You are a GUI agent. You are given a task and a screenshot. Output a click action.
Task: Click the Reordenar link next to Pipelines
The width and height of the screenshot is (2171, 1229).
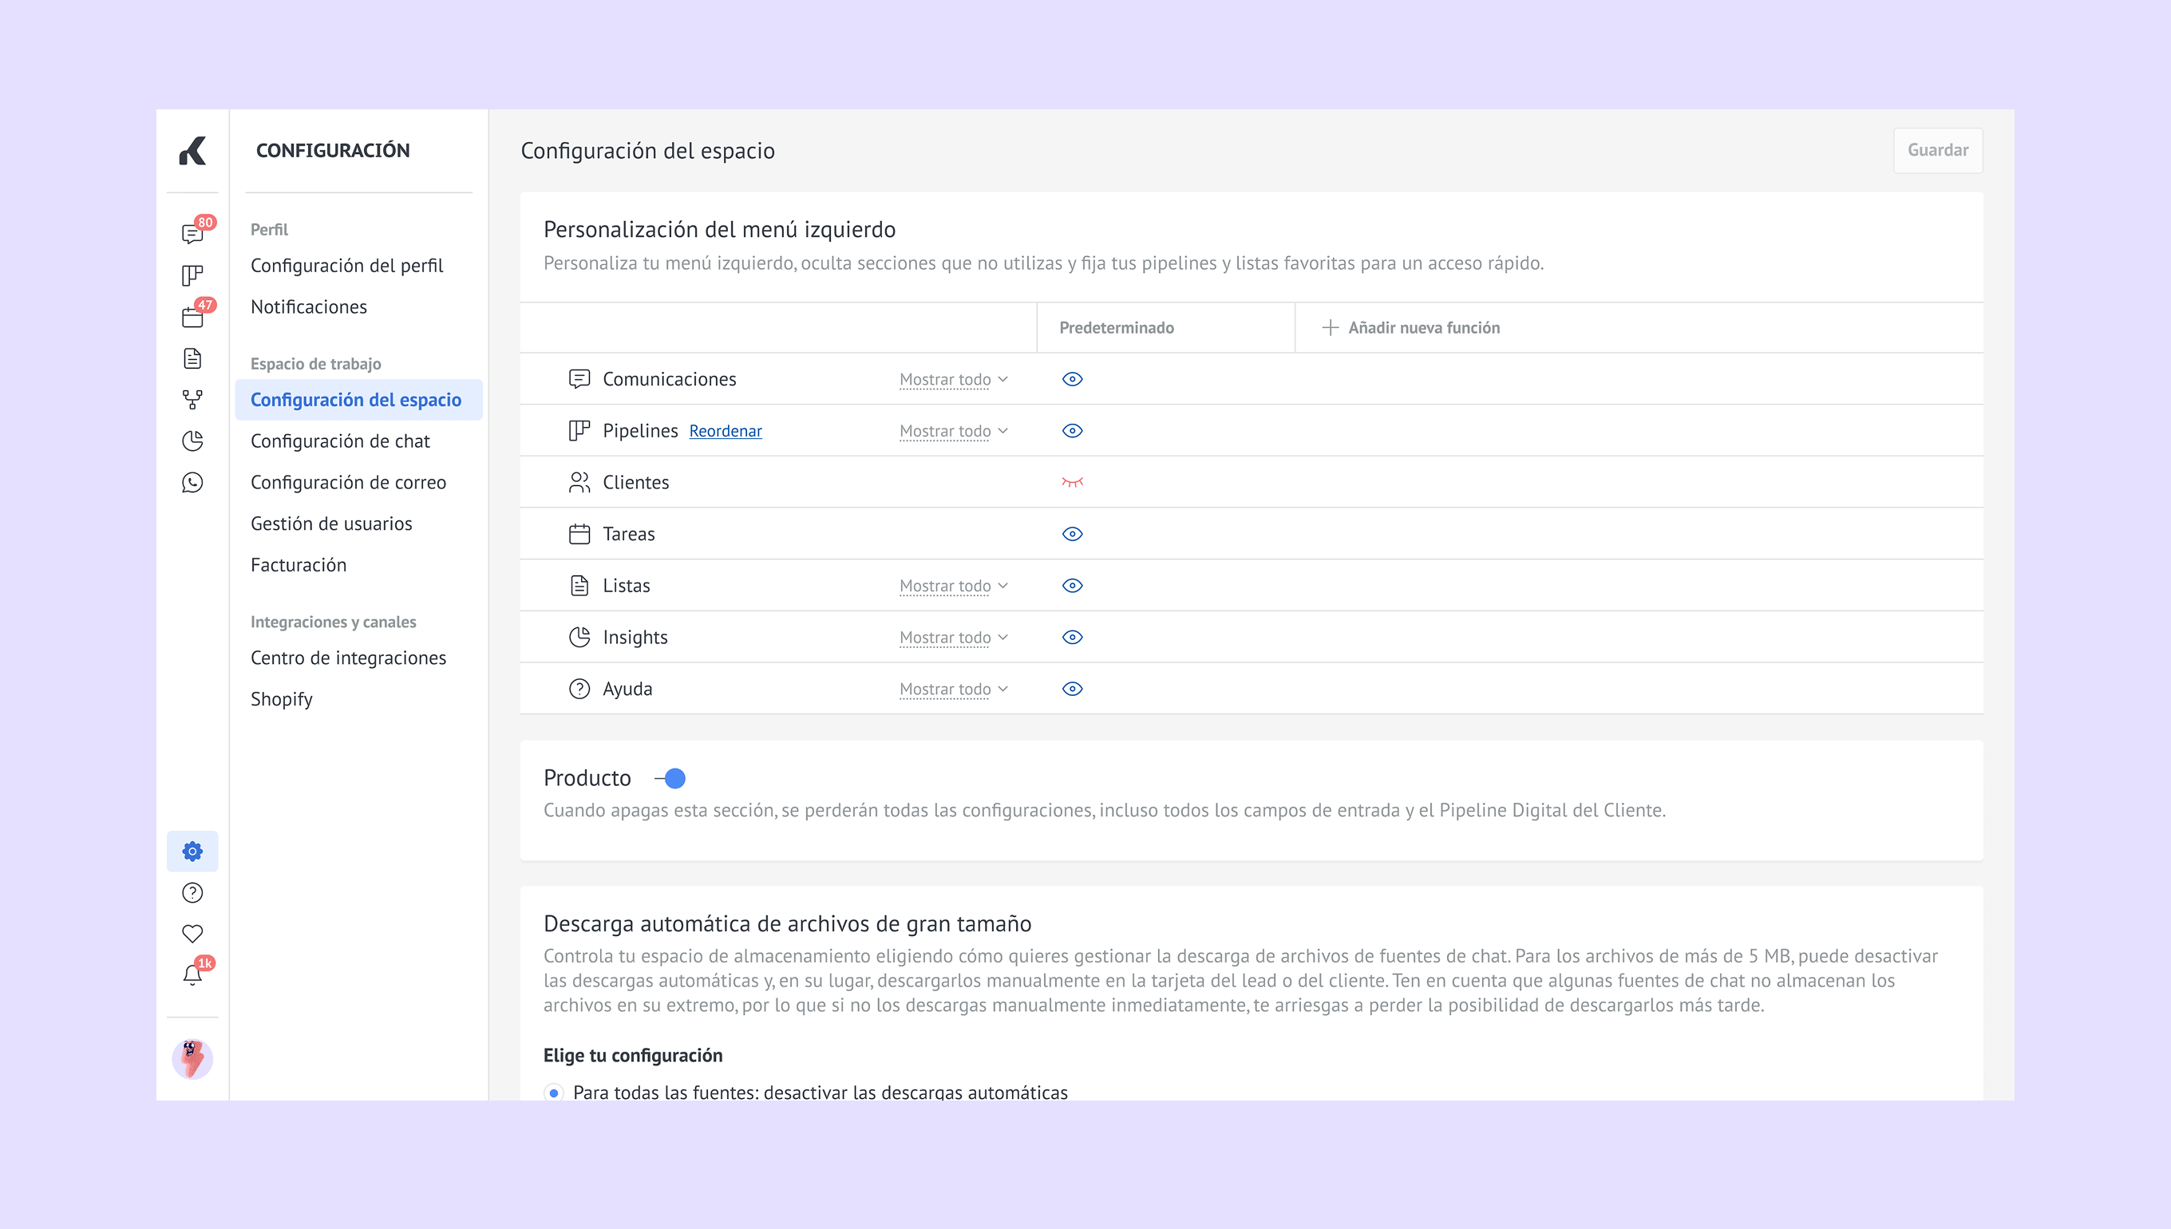(x=725, y=431)
